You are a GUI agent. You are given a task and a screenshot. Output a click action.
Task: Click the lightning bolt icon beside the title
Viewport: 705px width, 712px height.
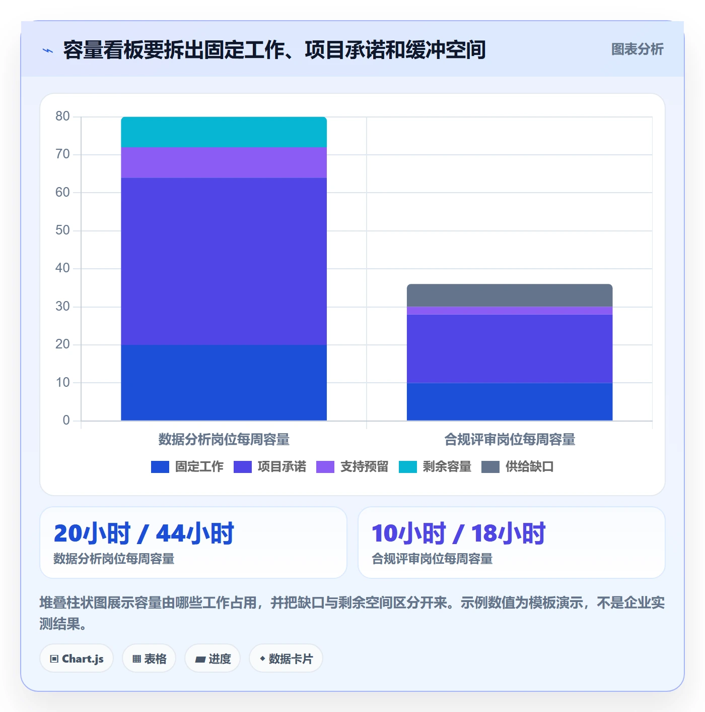coord(48,50)
